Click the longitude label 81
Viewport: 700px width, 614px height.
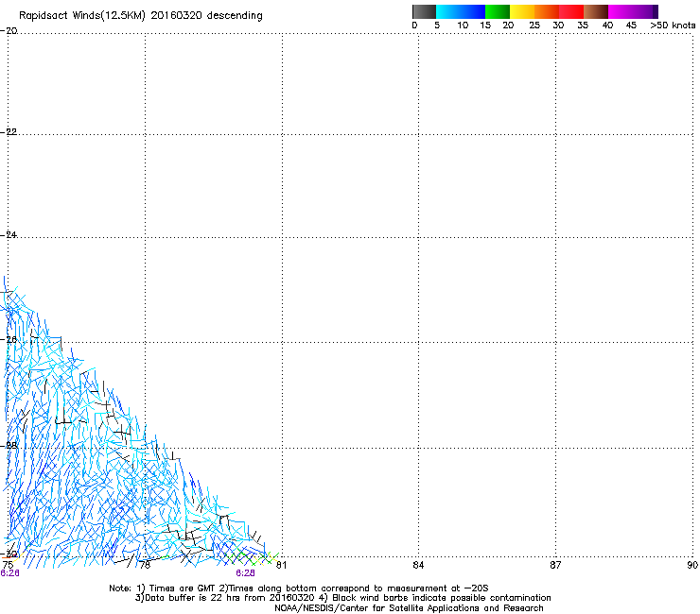[281, 565]
